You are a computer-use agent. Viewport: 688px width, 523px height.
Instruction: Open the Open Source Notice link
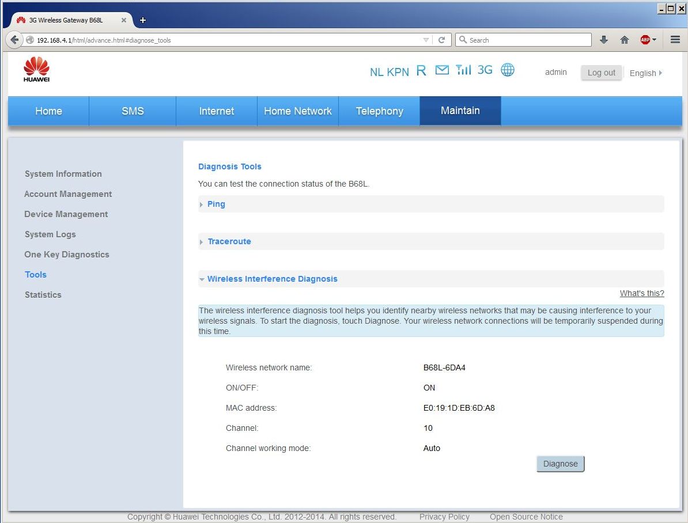point(526,517)
